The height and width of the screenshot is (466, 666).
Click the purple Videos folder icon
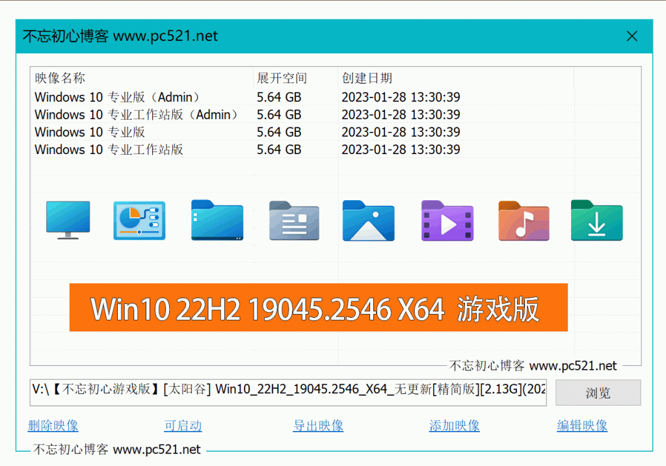click(x=447, y=220)
